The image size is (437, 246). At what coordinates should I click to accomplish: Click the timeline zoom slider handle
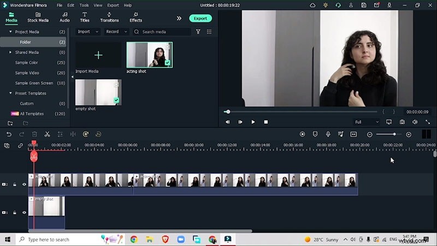click(x=394, y=134)
